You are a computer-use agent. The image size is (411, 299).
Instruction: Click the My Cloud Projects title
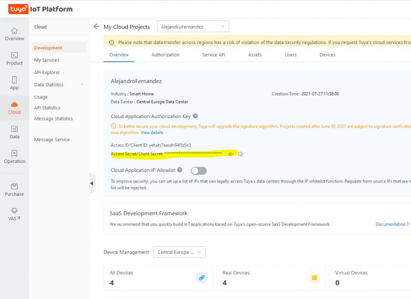(127, 27)
